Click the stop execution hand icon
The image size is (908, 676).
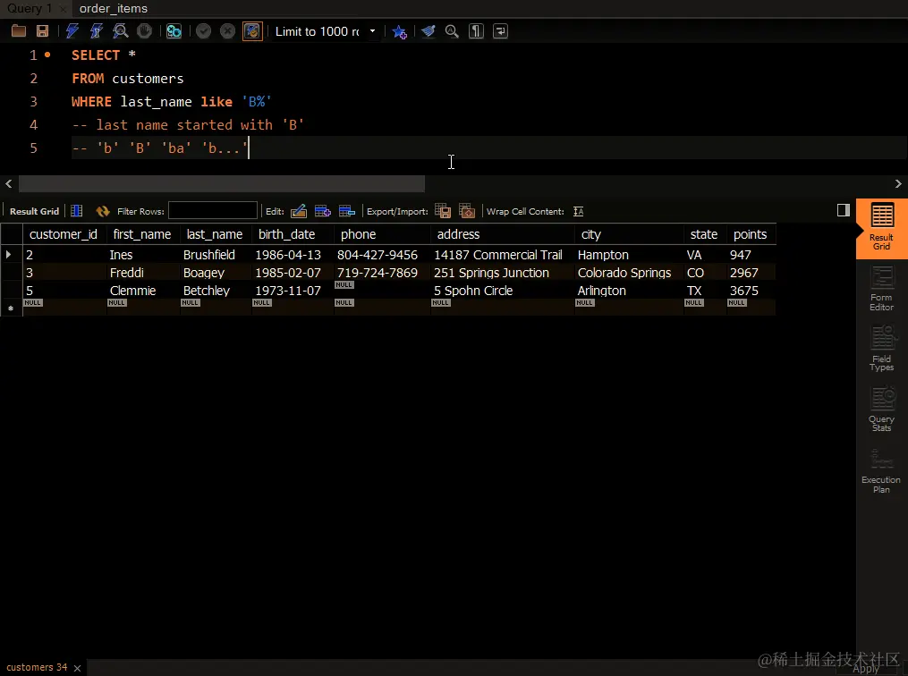click(144, 31)
